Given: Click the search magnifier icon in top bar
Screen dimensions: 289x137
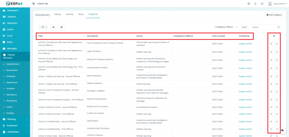Looking at the screenshot, I should pos(249,4).
